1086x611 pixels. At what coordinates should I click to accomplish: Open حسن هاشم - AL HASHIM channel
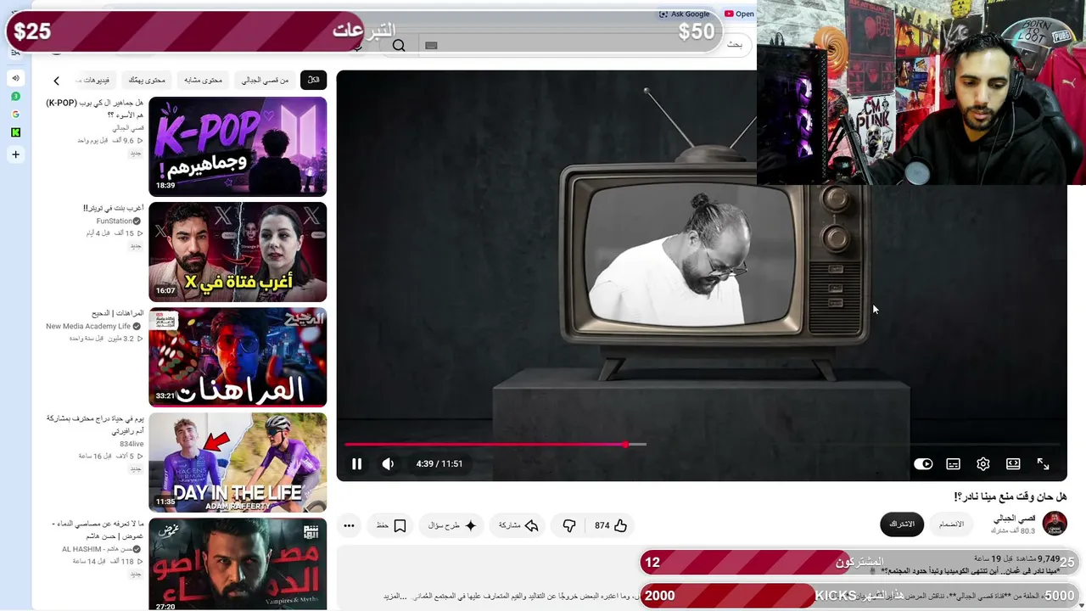coord(96,549)
